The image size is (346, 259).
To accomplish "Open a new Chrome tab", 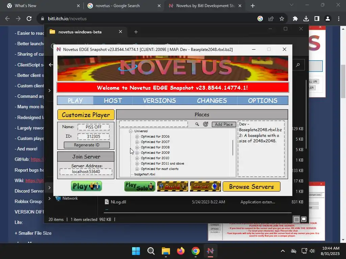I will (x=253, y=6).
